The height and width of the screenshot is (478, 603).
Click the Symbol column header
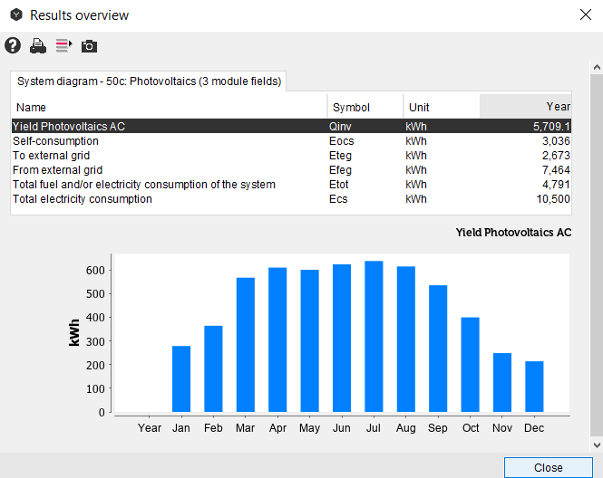pos(365,107)
